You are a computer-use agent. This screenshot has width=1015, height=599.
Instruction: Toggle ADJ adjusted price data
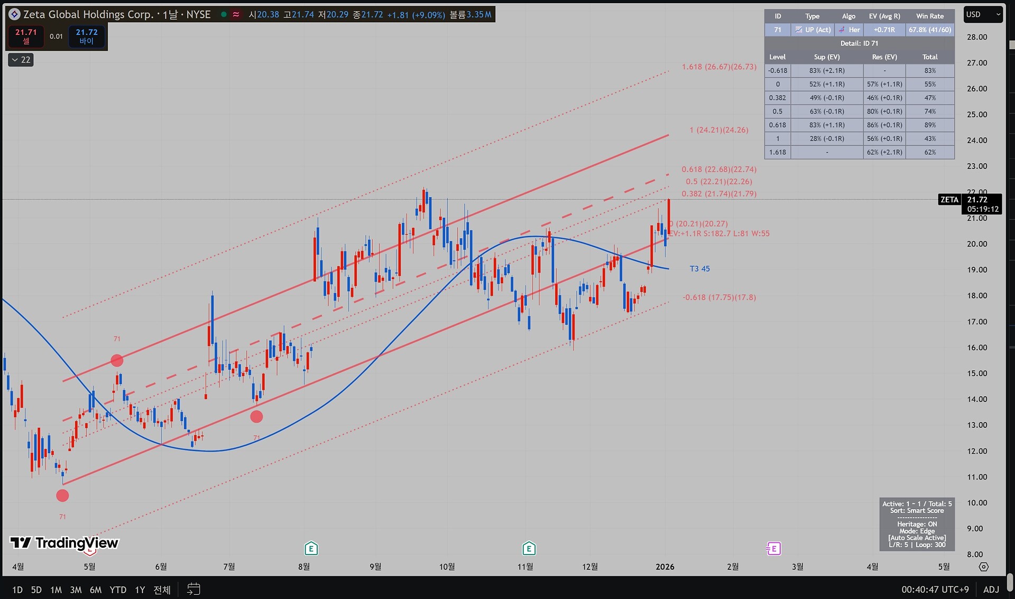tap(991, 589)
